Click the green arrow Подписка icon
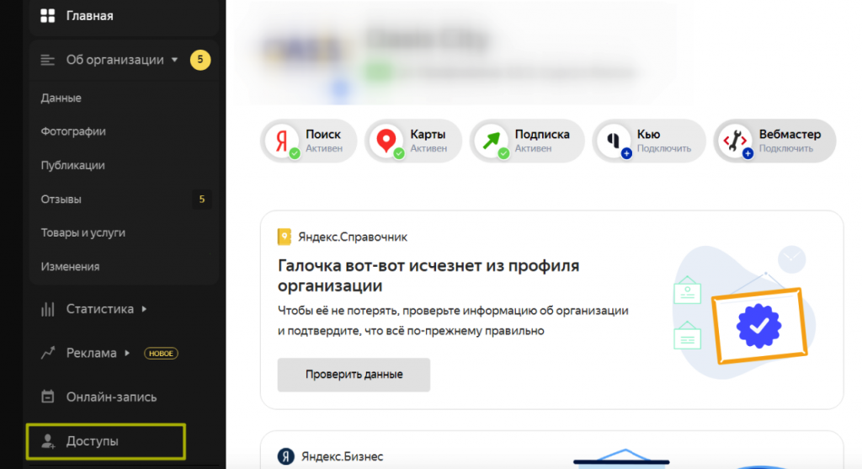The image size is (862, 469). tap(492, 141)
